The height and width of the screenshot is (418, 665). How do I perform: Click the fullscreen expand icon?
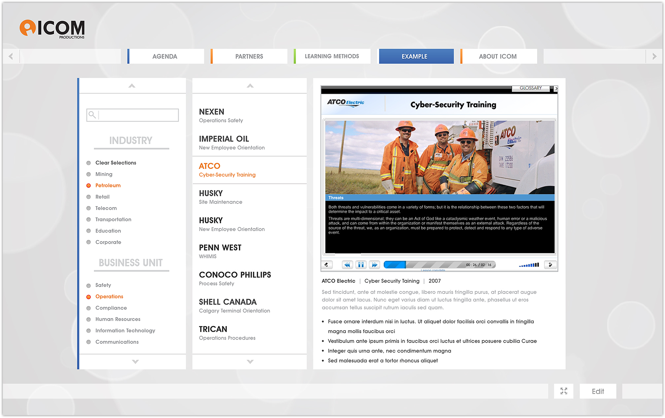(x=564, y=391)
